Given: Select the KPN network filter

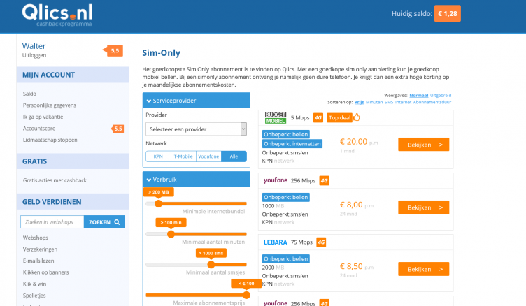Looking at the screenshot, I should [x=158, y=156].
